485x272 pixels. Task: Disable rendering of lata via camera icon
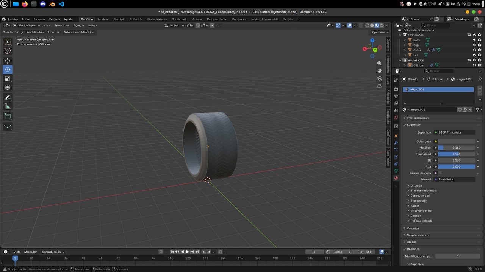480,55
